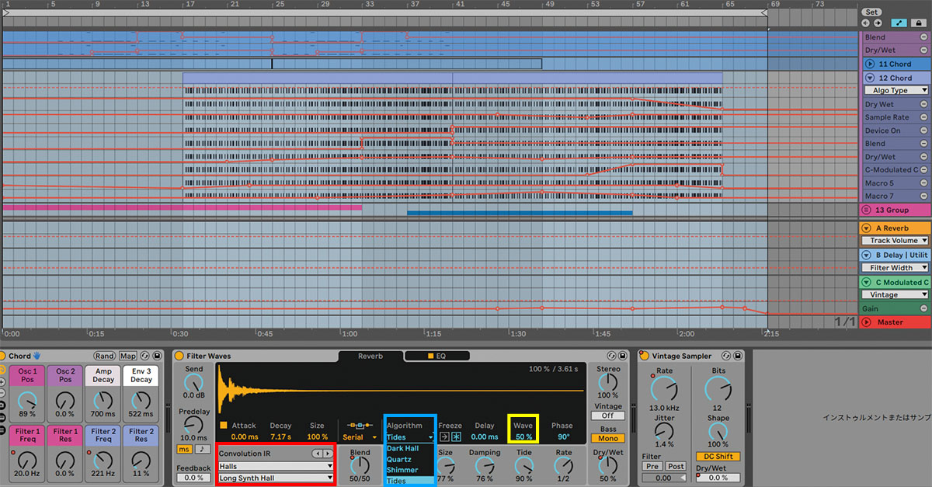Image resolution: width=932 pixels, height=487 pixels.
Task: Click the Post filter button
Action: pos(675,466)
